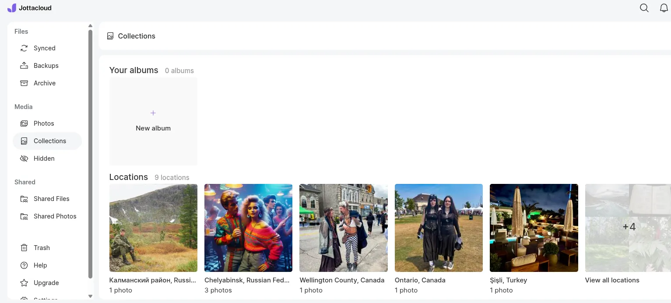The width and height of the screenshot is (671, 303).
Task: Click the Shared Photos folder icon
Action: pos(24,216)
